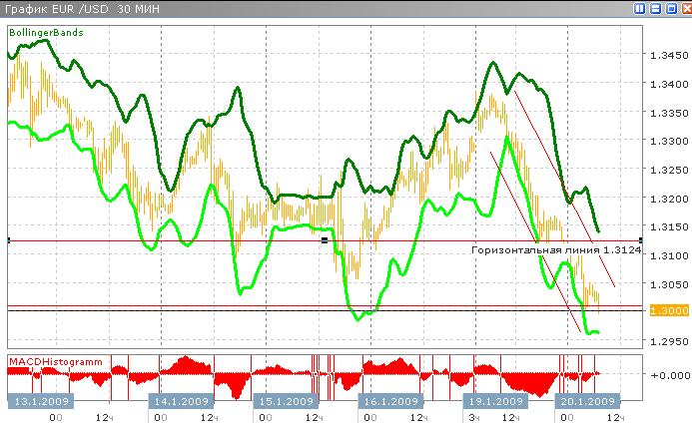The image size is (692, 424).
Task: Click the horizontal split window icon
Action: (656, 9)
